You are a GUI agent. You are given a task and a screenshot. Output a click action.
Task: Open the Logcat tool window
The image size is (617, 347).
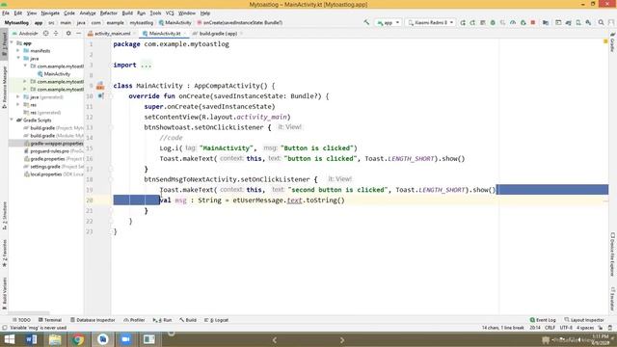[x=216, y=320]
